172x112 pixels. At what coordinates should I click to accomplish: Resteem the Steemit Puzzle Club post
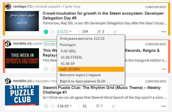pyautogui.click(x=114, y=106)
